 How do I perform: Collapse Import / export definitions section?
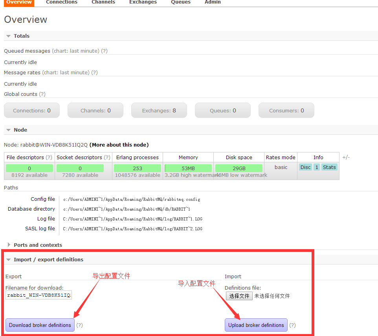click(x=48, y=260)
